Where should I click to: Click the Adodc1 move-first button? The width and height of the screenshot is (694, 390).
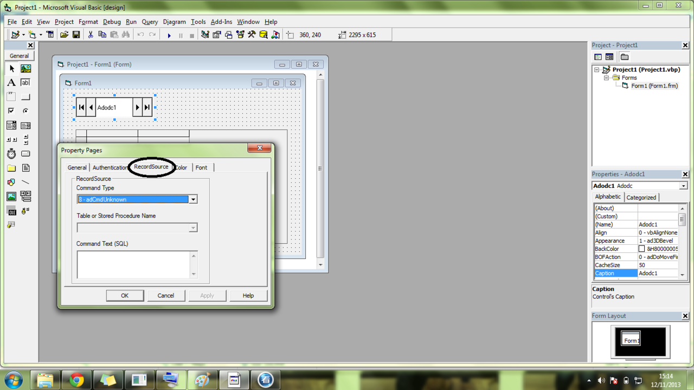[x=81, y=107]
